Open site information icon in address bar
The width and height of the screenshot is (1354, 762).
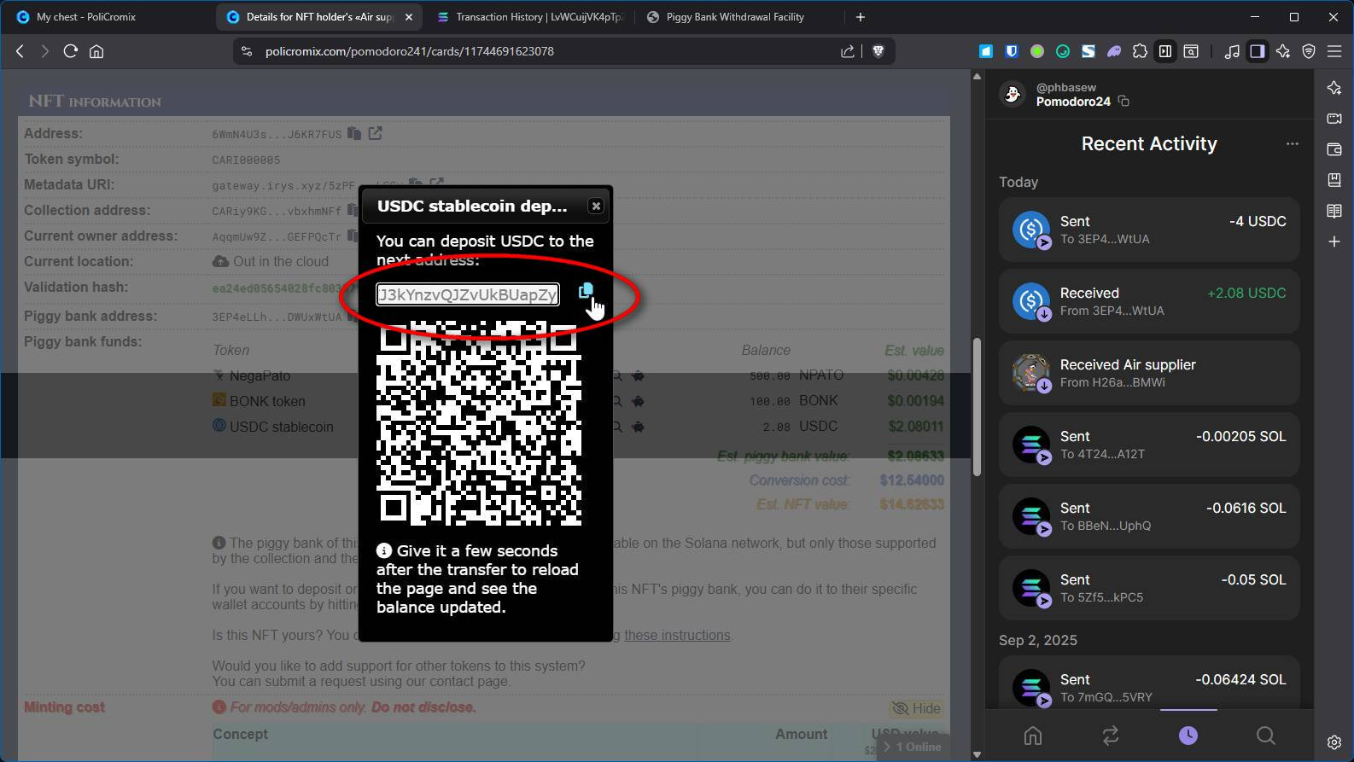[247, 51]
